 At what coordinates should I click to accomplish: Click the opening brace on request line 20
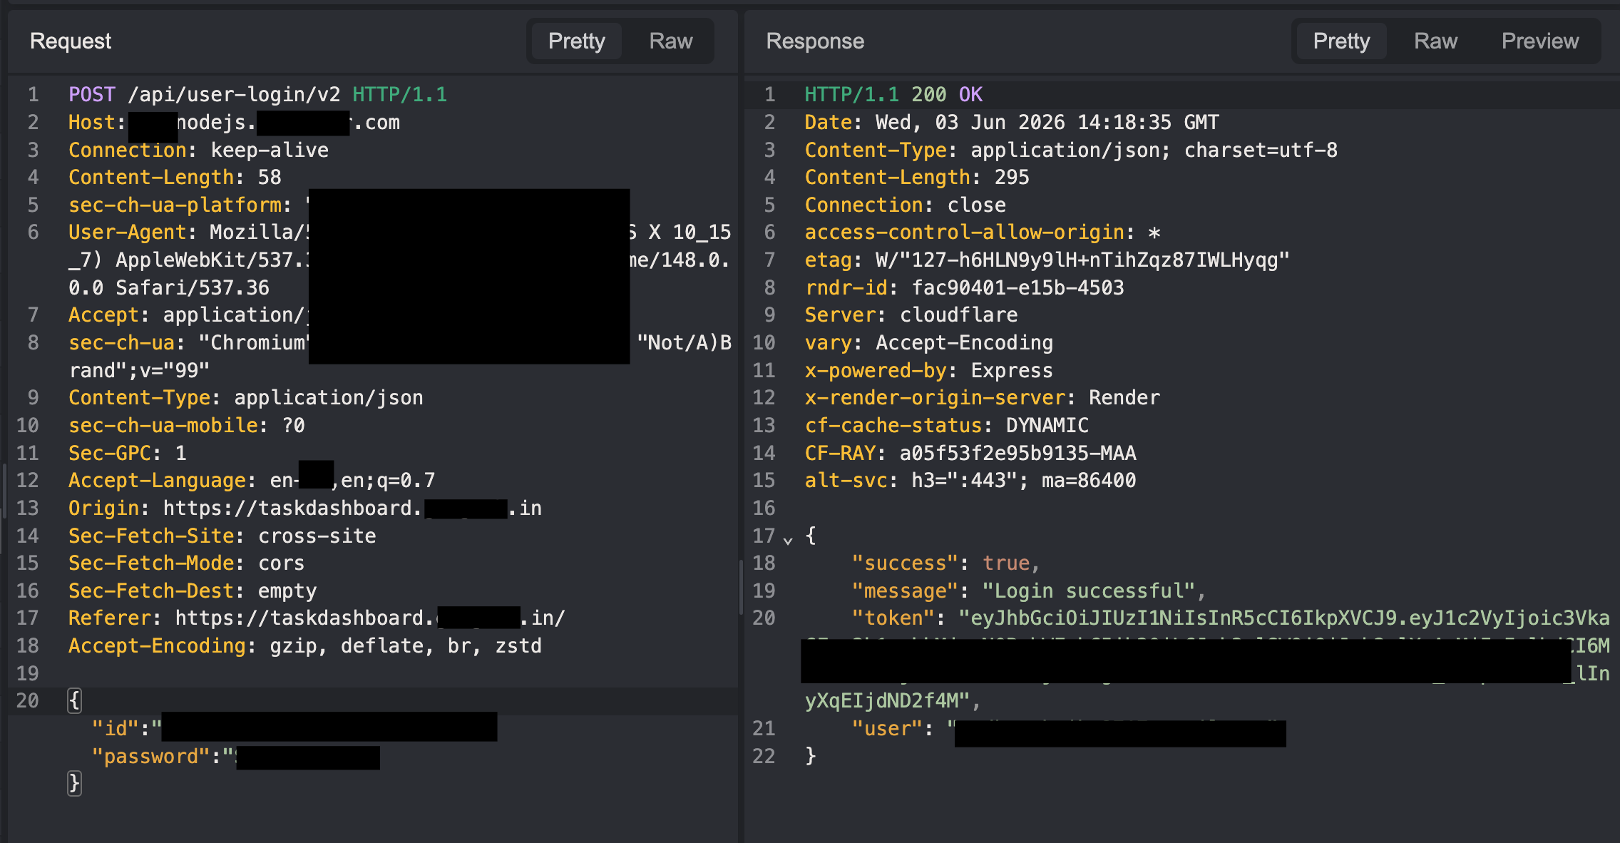pyautogui.click(x=74, y=701)
